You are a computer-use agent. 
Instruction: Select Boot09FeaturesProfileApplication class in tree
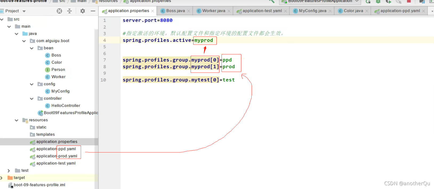tap(68, 113)
